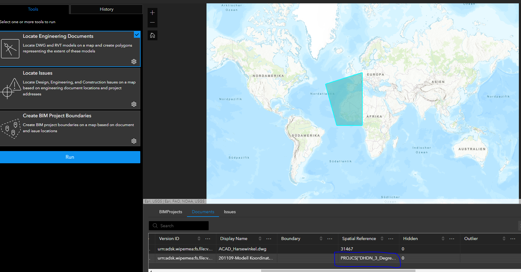Open Spatial Reference column options menu
This screenshot has height=272, width=521.
[391, 238]
